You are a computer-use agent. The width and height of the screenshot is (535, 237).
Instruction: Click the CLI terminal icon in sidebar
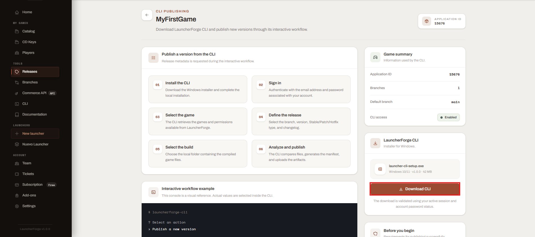click(x=17, y=104)
